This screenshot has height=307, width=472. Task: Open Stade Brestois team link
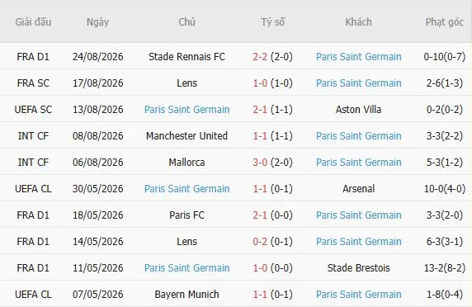click(x=358, y=268)
